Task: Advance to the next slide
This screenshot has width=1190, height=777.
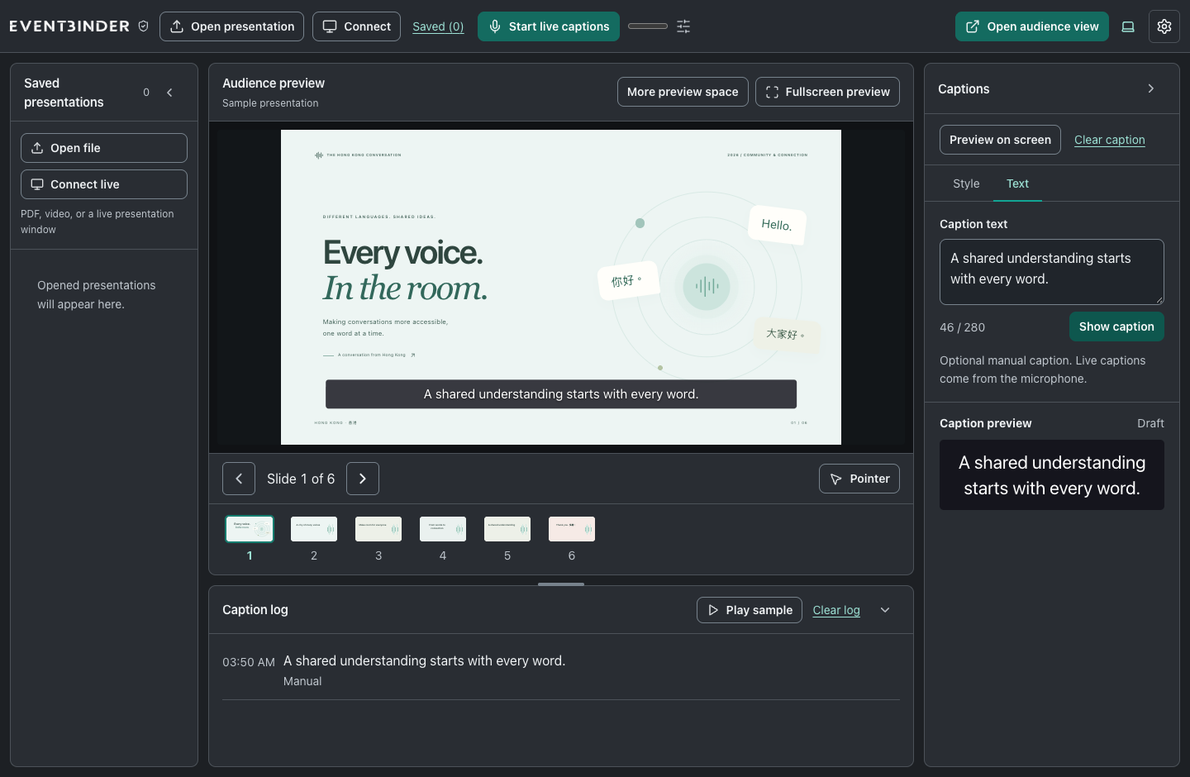Action: tap(363, 479)
